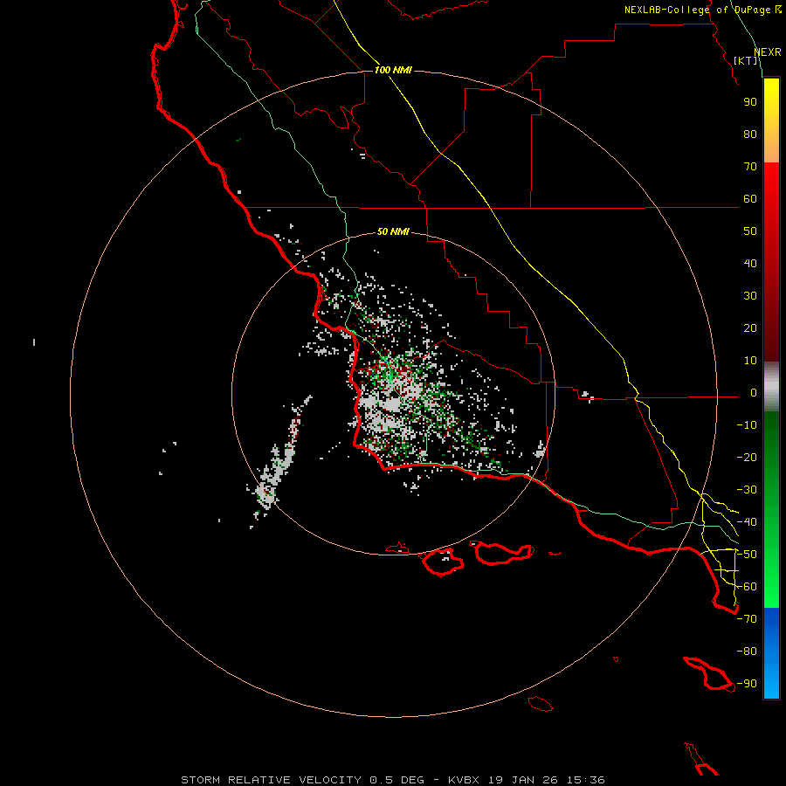Click the [KT] units label
Image resolution: width=786 pixels, height=786 pixels.
click(746, 60)
